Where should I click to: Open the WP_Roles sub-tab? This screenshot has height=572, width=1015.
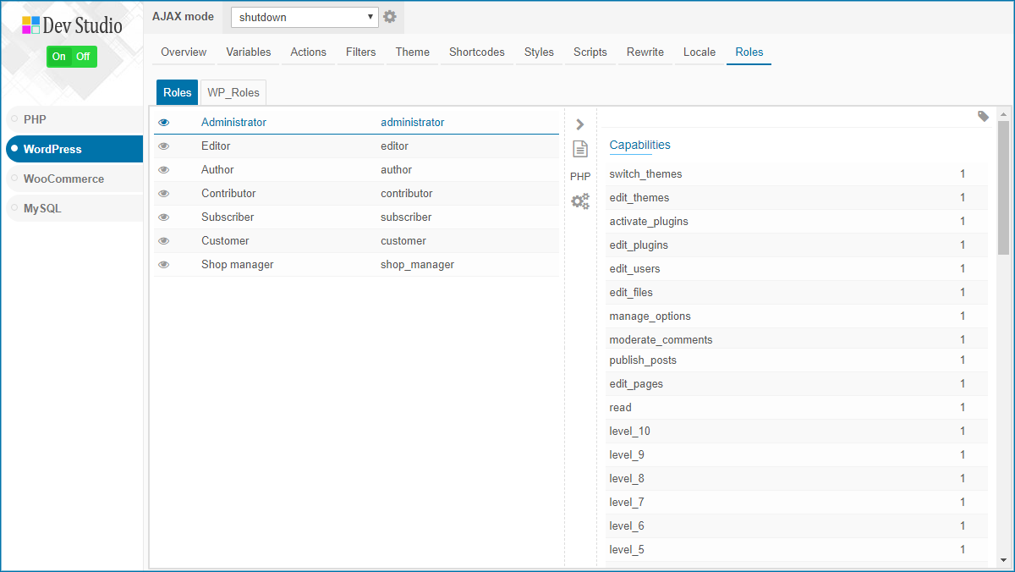[233, 93]
